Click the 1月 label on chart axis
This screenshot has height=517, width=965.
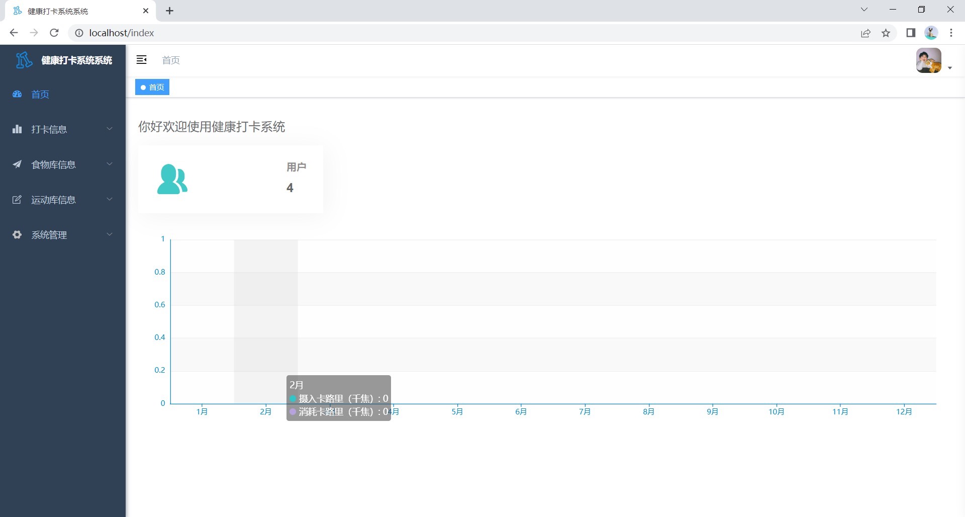[x=202, y=412]
